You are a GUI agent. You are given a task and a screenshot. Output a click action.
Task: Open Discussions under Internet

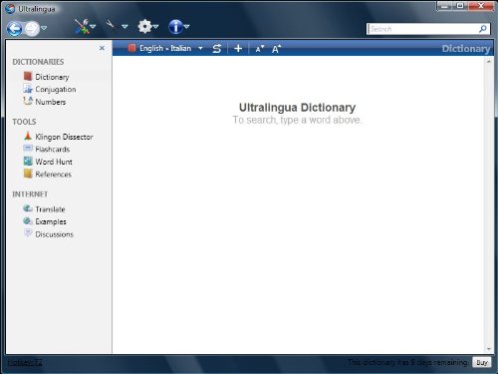[x=55, y=234]
